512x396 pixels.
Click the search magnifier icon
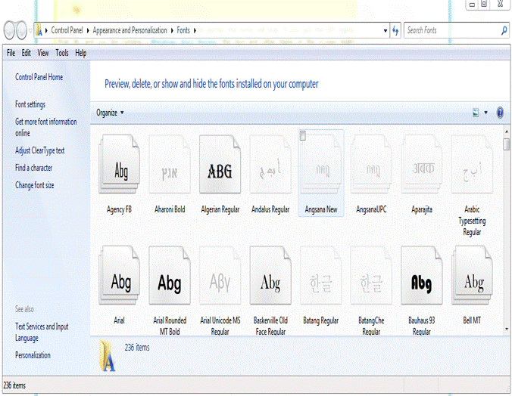504,30
